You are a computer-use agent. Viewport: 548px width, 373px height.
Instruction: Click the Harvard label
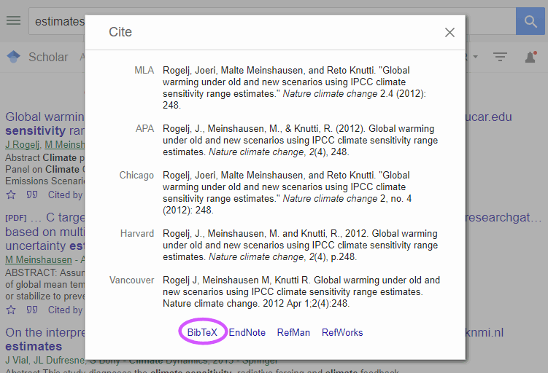(x=137, y=233)
